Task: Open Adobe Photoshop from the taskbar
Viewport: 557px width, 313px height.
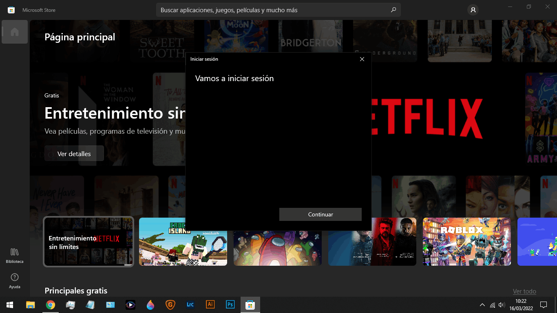Action: pos(230,304)
